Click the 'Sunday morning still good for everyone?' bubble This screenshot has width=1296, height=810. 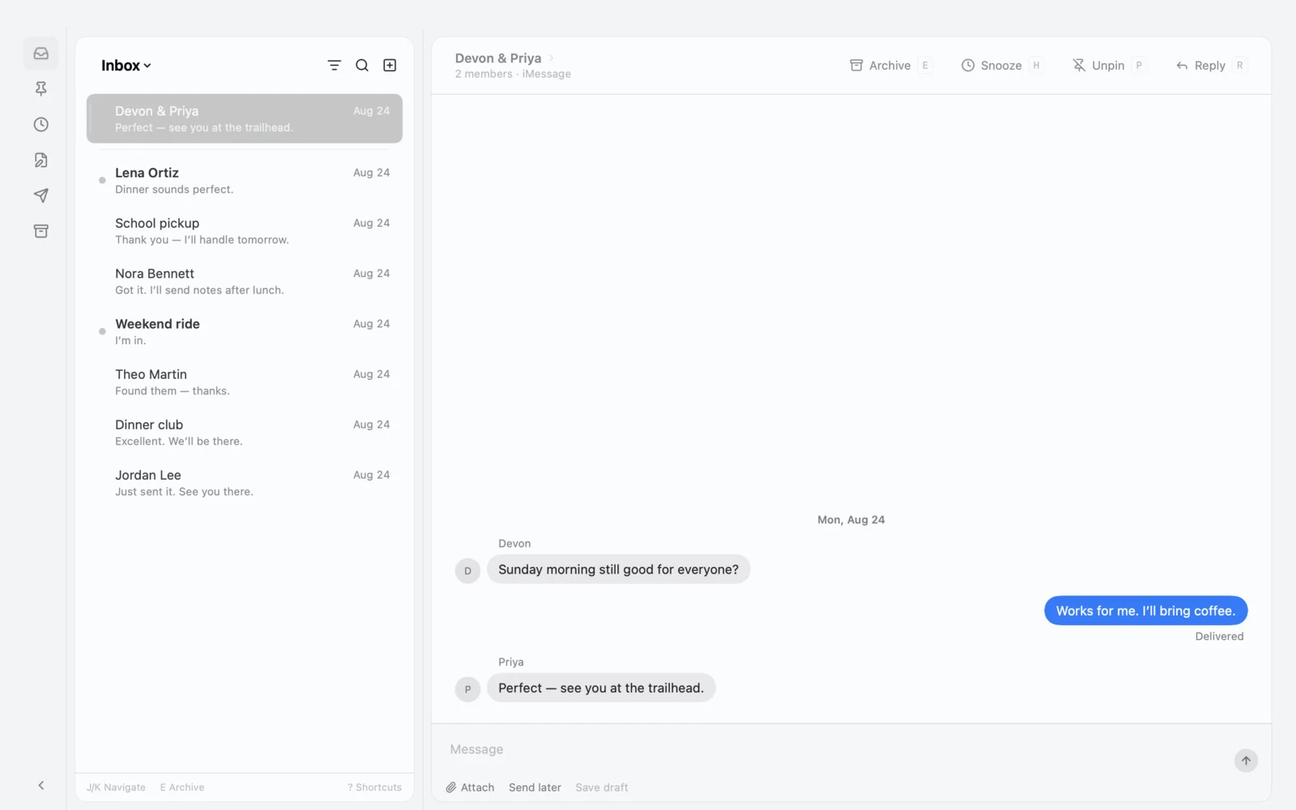click(x=618, y=569)
